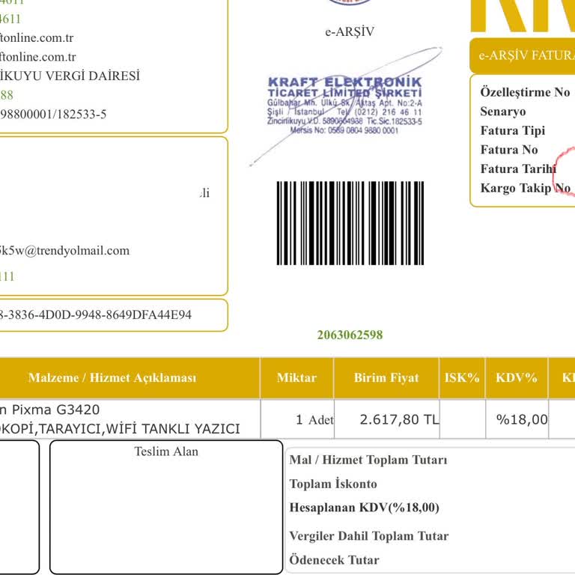Viewport: 575px width, 575px height.
Task: Click the trendyolmail.com email address
Action: [x=64, y=251]
